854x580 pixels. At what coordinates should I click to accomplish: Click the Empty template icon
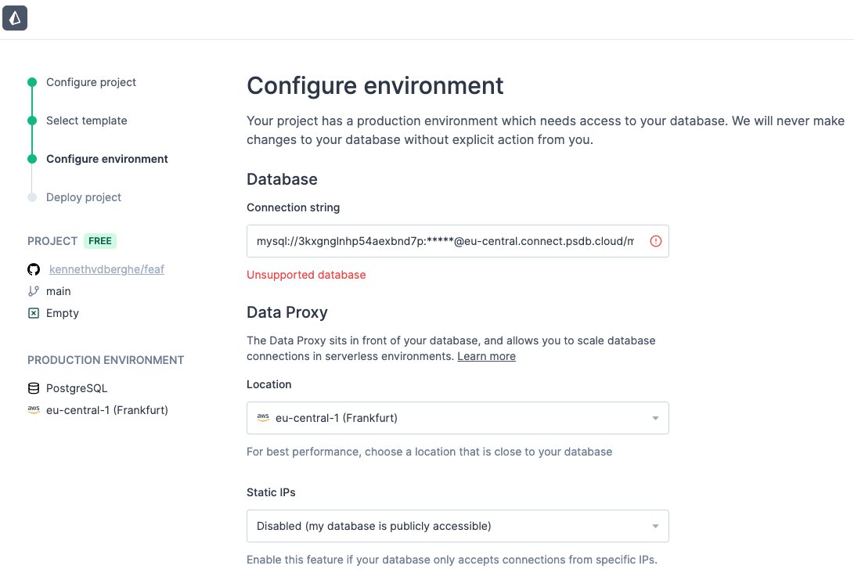coord(33,313)
